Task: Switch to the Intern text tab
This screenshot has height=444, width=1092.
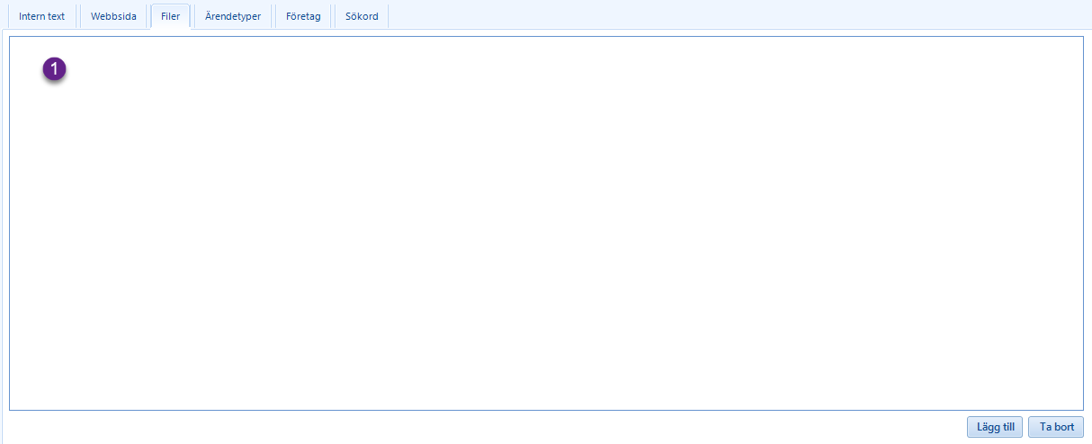Action: [x=42, y=16]
